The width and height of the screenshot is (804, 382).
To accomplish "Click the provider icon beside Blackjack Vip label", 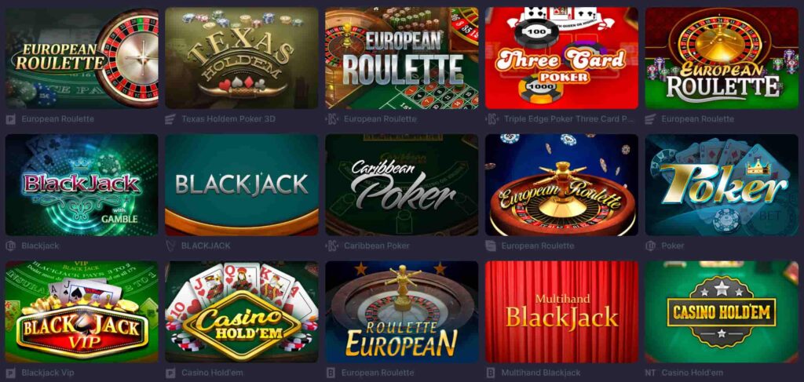I will pos(11,373).
